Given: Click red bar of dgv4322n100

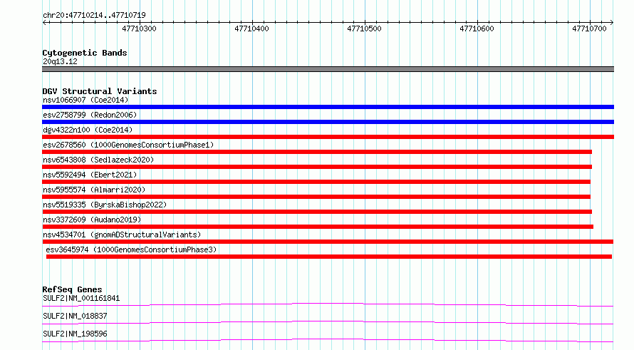Looking at the screenshot, I should point(328,137).
